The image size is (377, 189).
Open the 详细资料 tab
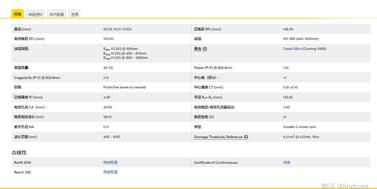(x=35, y=14)
